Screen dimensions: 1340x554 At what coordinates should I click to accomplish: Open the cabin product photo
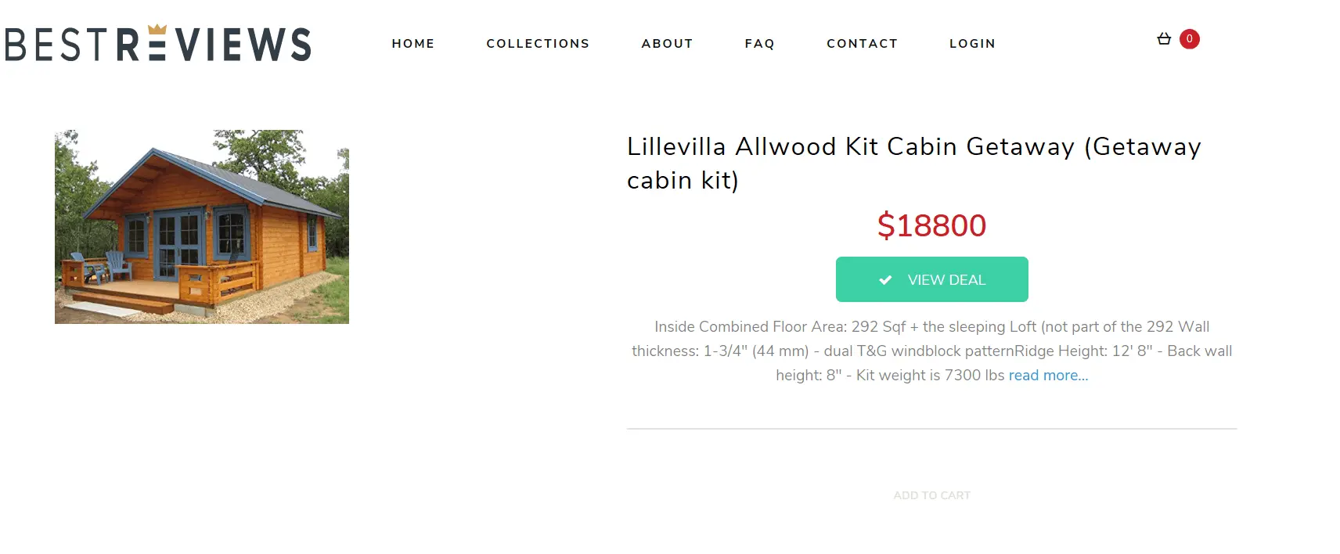coord(202,227)
